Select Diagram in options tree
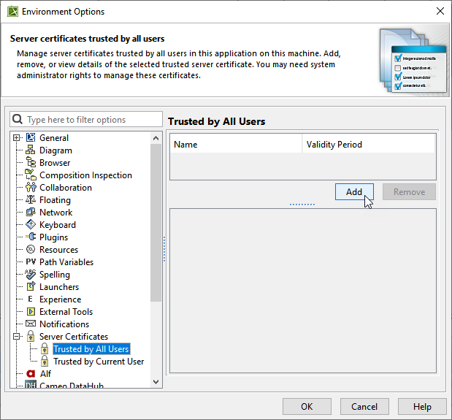Screen dimensions: 452x420 point(55,150)
